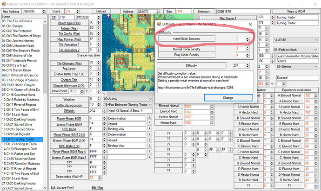321x191 pixels.
Task: Click the Difficulty dialog title bar icon
Action: 159,24
